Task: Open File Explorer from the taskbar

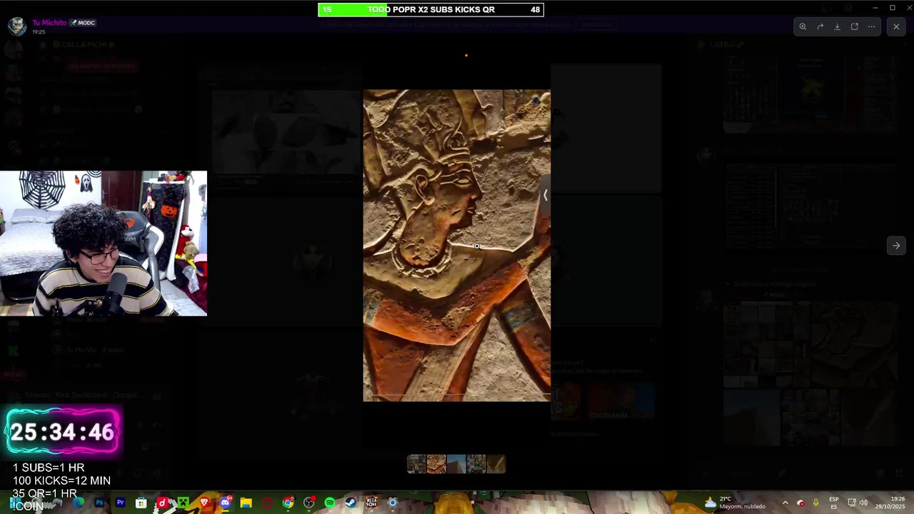Action: (x=246, y=503)
